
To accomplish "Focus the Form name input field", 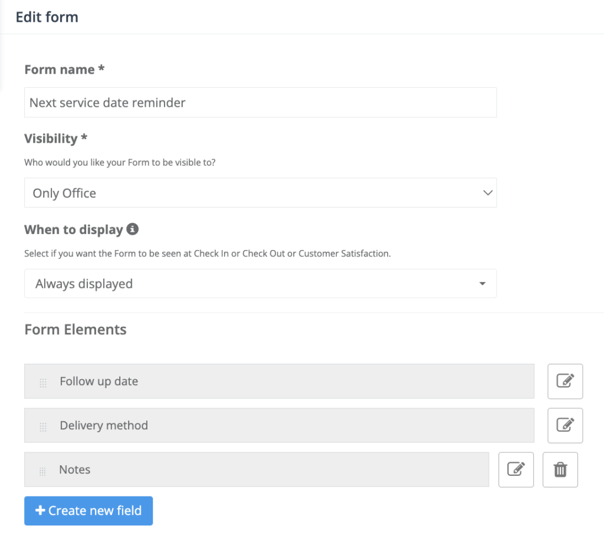I will [x=260, y=103].
